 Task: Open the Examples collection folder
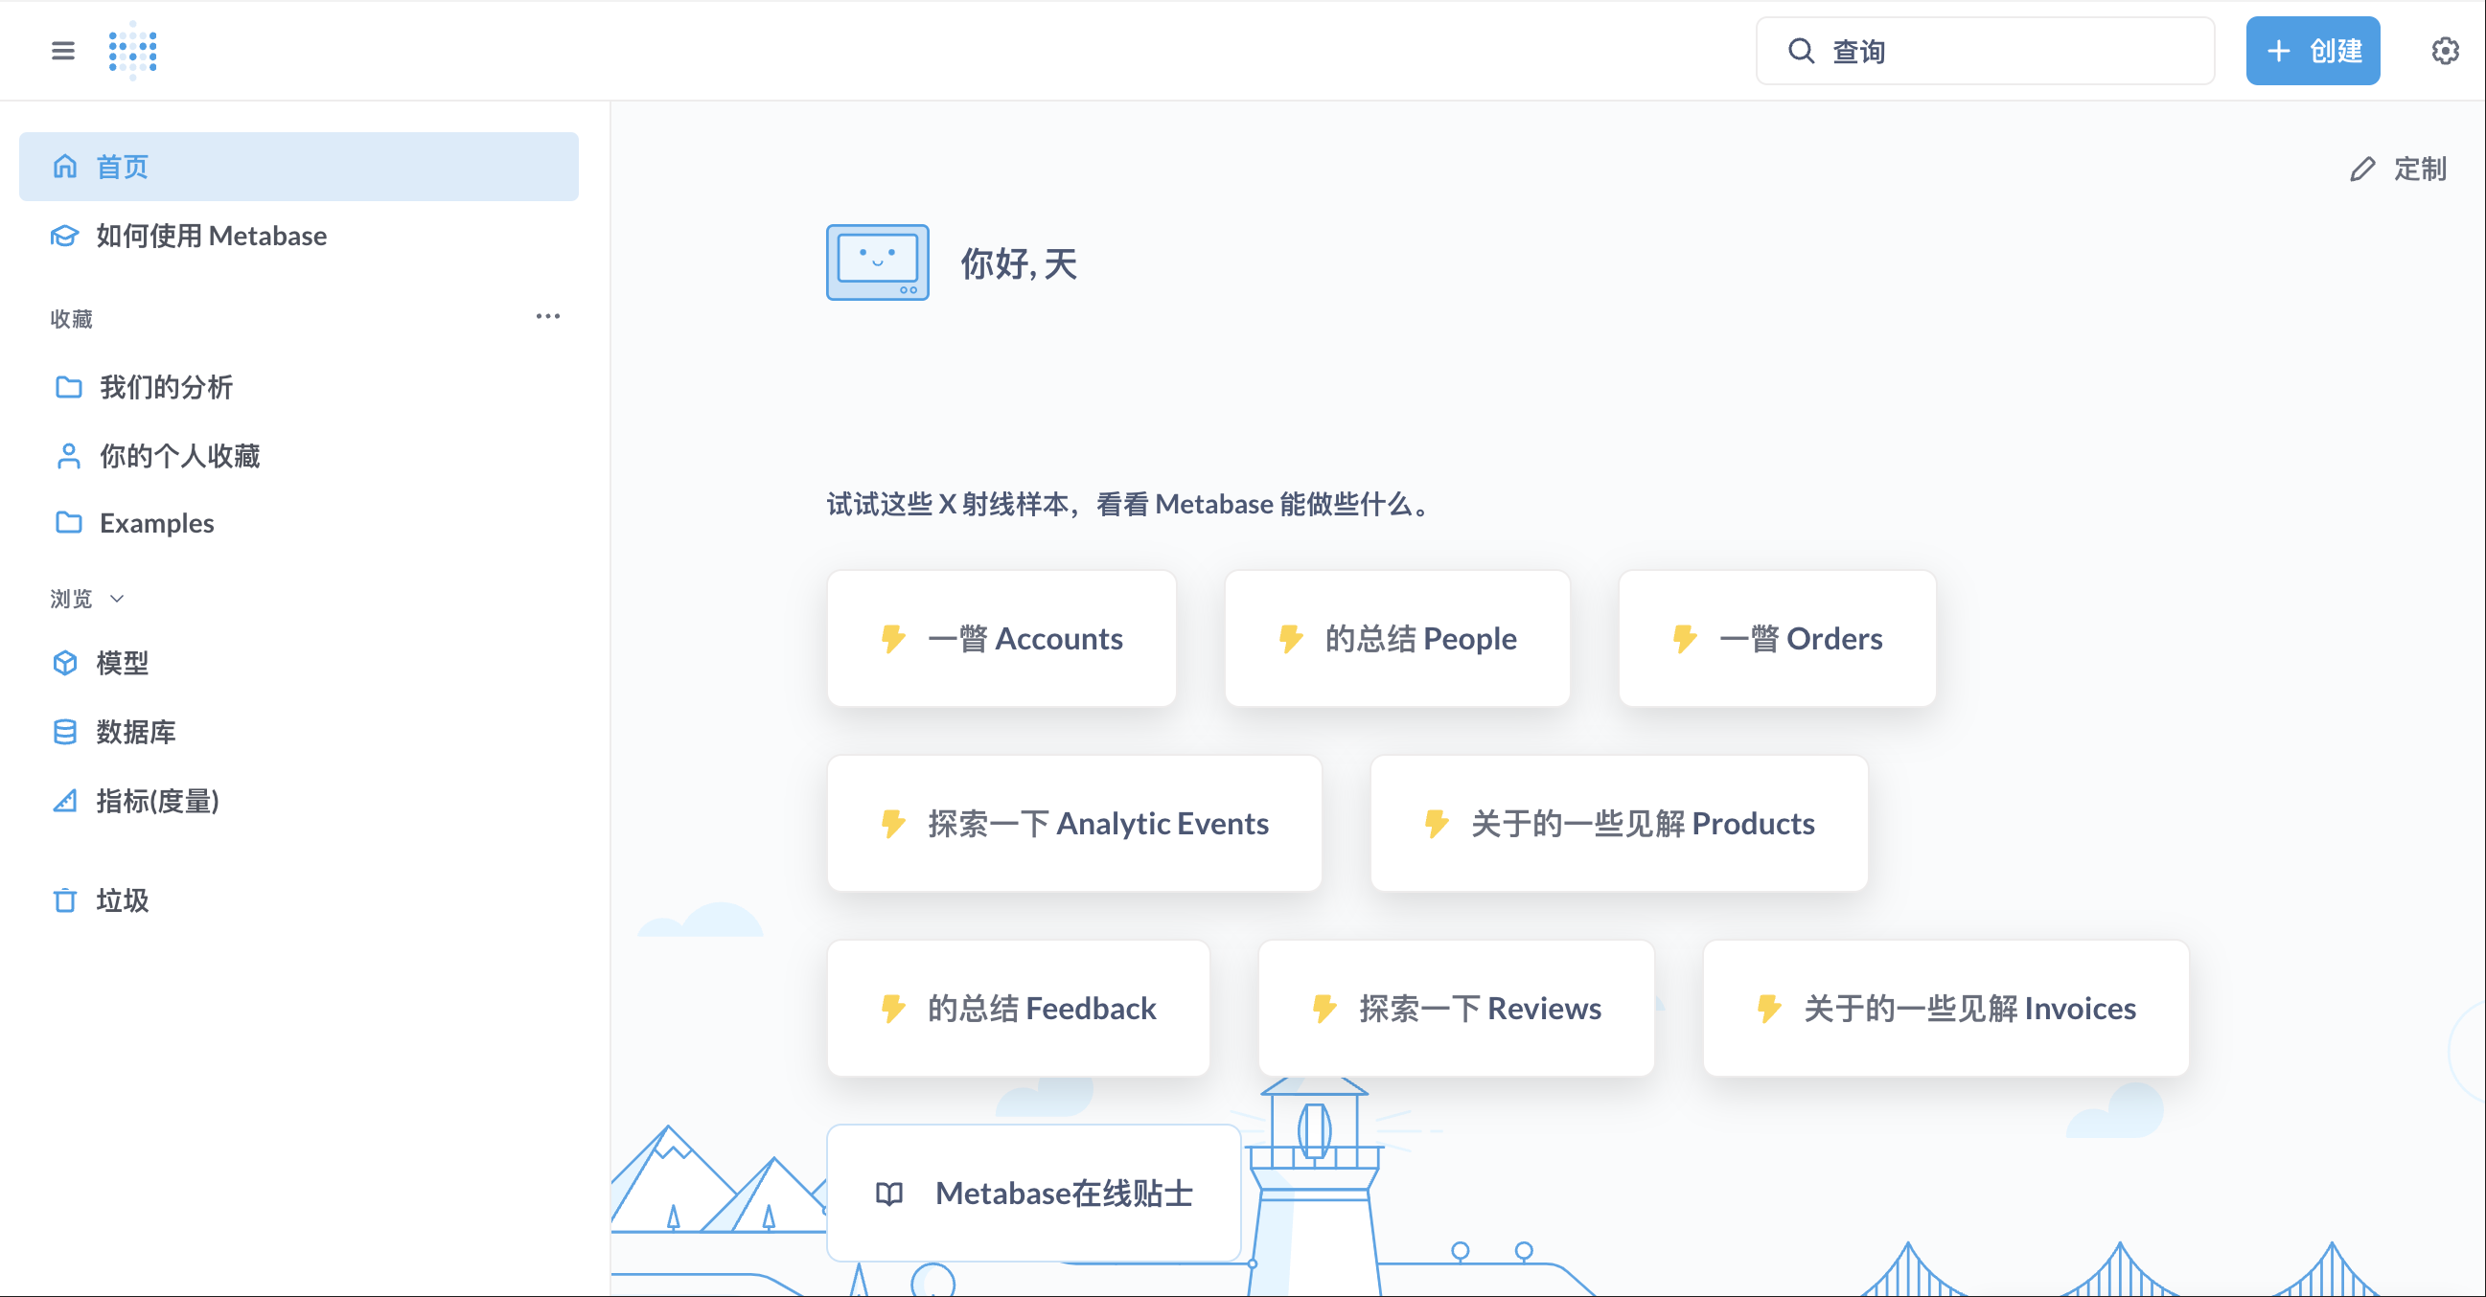pos(156,523)
